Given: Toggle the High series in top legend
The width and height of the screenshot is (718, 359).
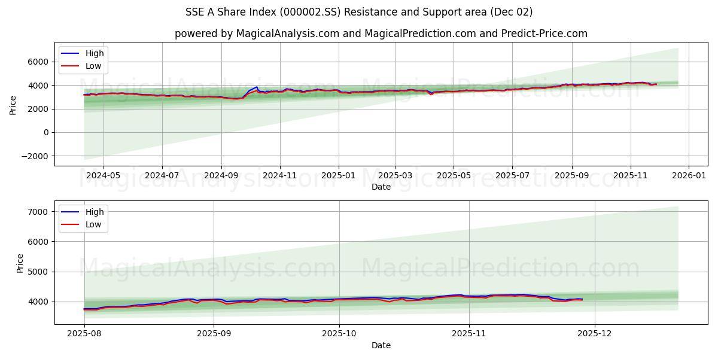Looking at the screenshot, I should (96, 53).
